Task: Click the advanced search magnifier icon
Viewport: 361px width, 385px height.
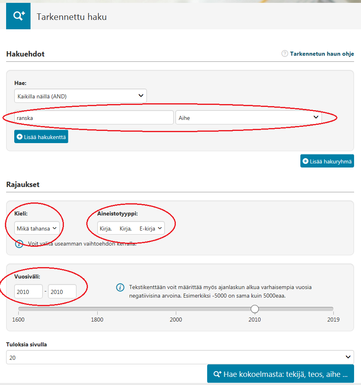Action: click(x=18, y=16)
